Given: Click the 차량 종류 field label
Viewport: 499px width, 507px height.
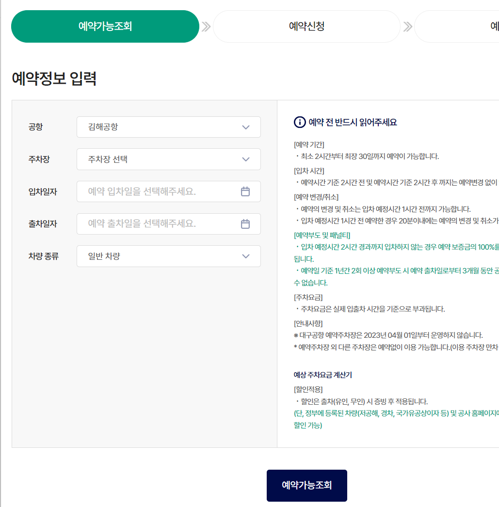Looking at the screenshot, I should pyautogui.click(x=44, y=256).
